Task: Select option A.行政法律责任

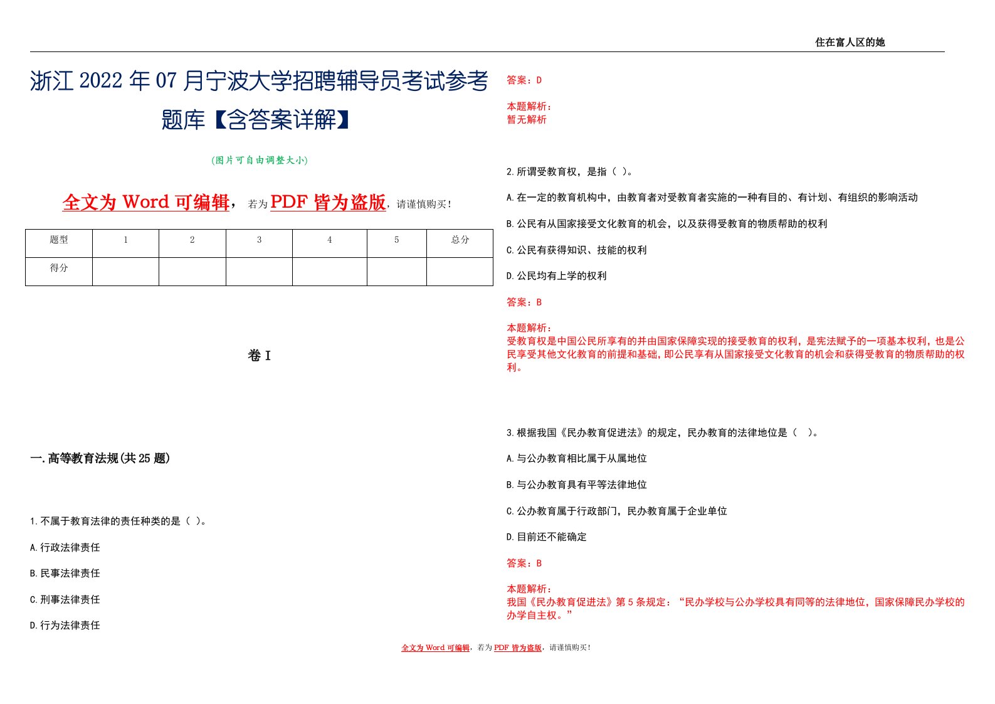Action: click(x=65, y=547)
